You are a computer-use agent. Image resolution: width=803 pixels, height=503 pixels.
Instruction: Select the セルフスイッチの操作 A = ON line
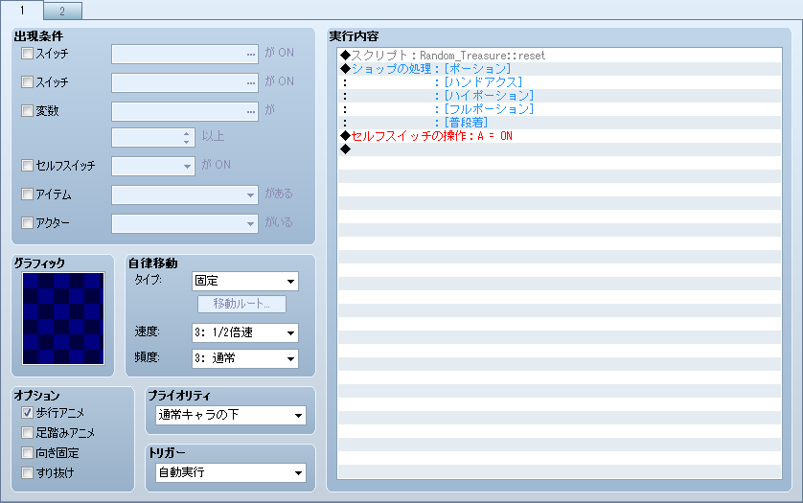coord(560,136)
